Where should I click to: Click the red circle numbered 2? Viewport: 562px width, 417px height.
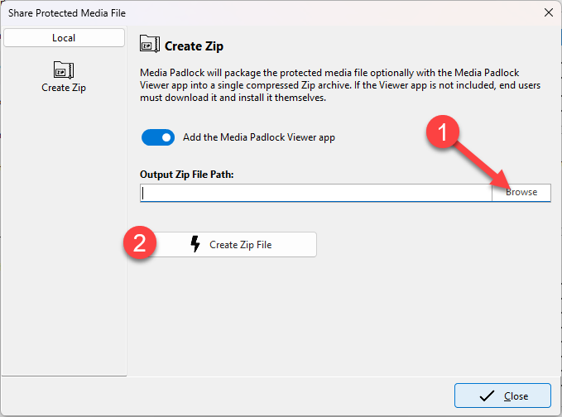pyautogui.click(x=141, y=245)
